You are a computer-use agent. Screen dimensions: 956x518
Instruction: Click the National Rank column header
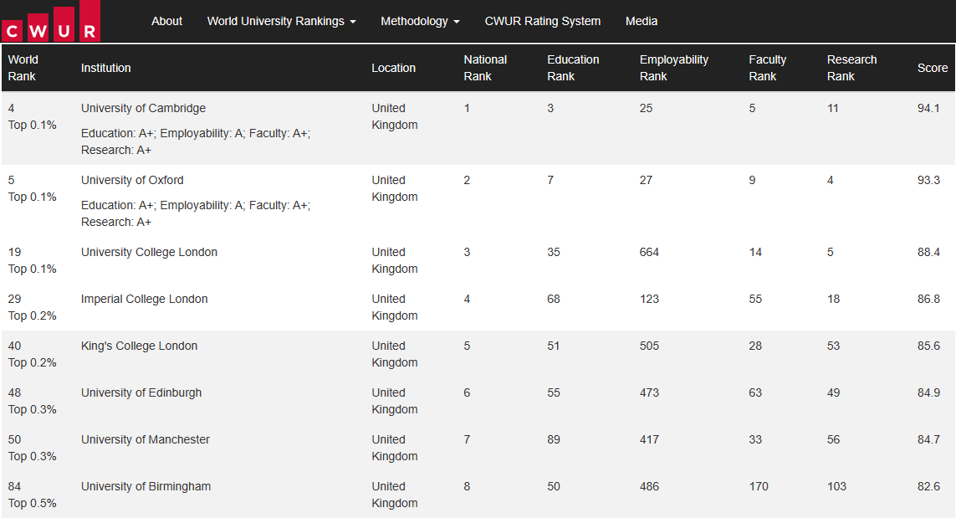tap(485, 68)
